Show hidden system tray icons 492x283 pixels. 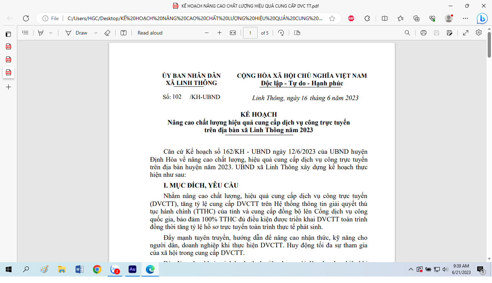point(411,269)
